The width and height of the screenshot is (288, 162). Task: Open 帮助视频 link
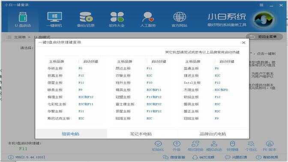point(267,157)
